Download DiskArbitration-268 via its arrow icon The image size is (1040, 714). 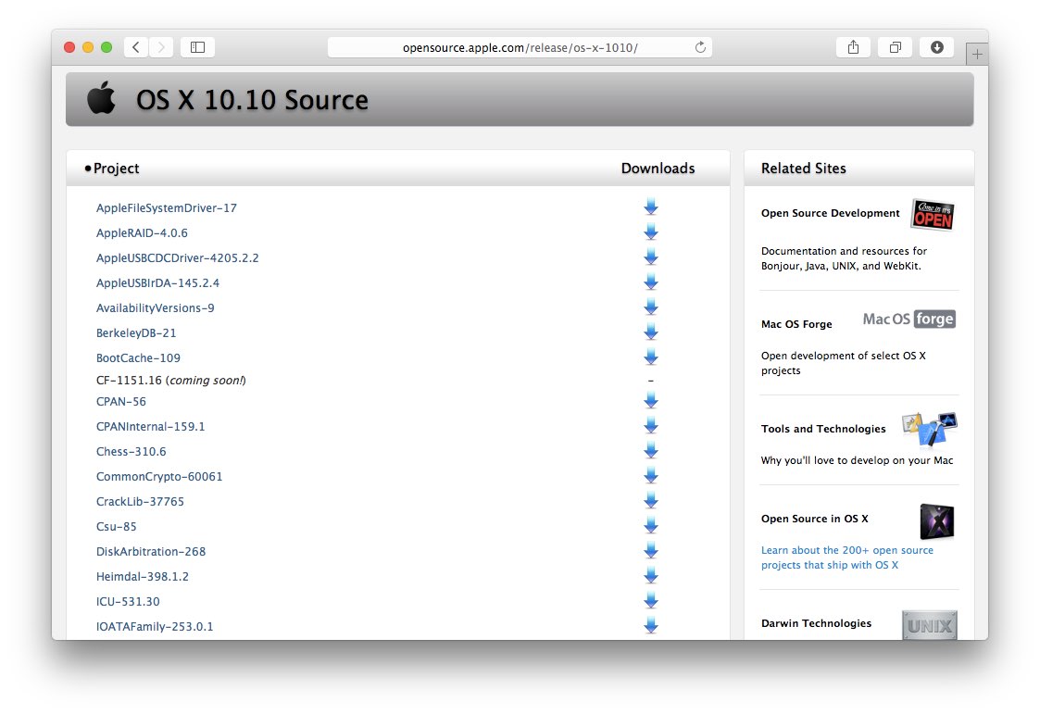tap(651, 550)
